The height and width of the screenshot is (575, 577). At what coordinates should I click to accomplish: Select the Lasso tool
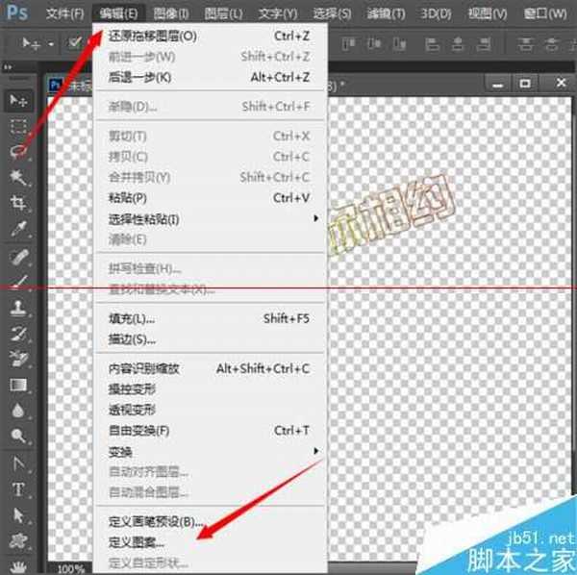(x=18, y=151)
